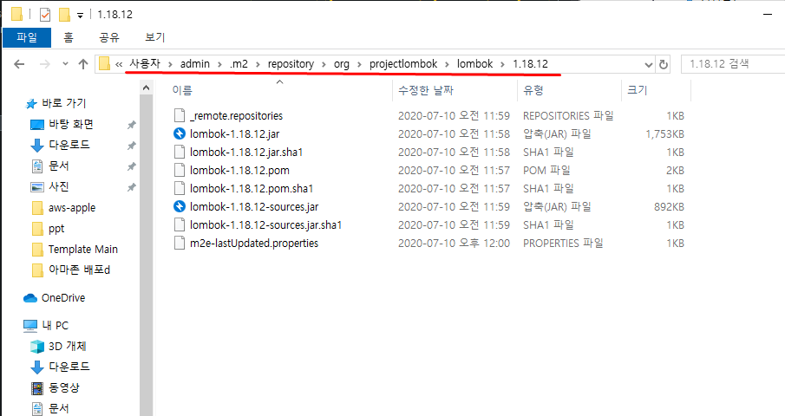Switch to the 홈 ribbon tab
785x416 pixels.
point(69,37)
